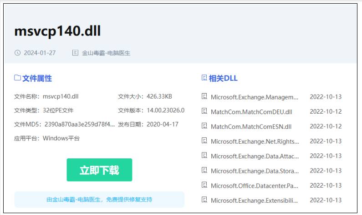Open the MatchCom.MatchComDEU.dll link
This screenshot has width=362, height=215.
(x=251, y=112)
